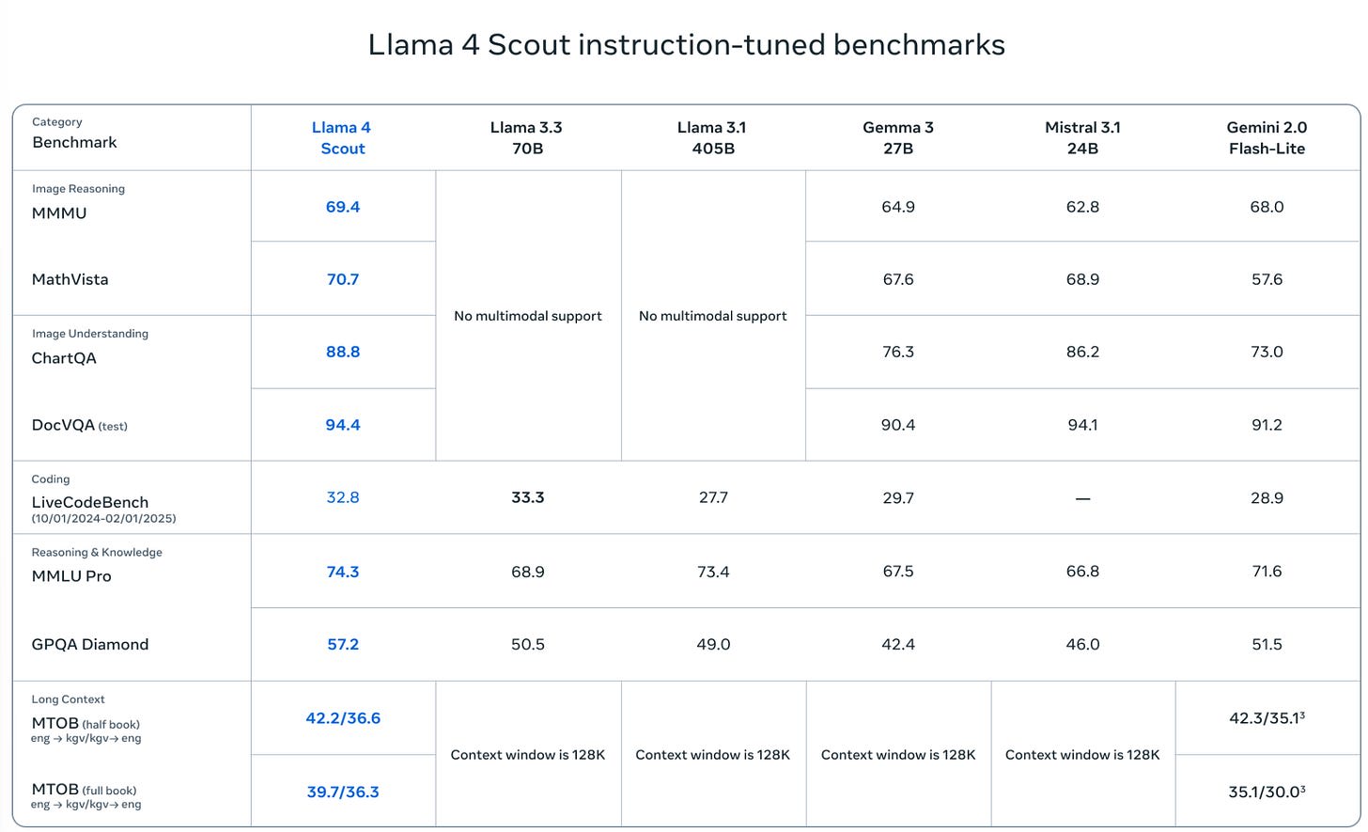Click the Gemini 2.0 Flash-Lite header
Screen dimensions: 1368x832
click(x=1267, y=138)
